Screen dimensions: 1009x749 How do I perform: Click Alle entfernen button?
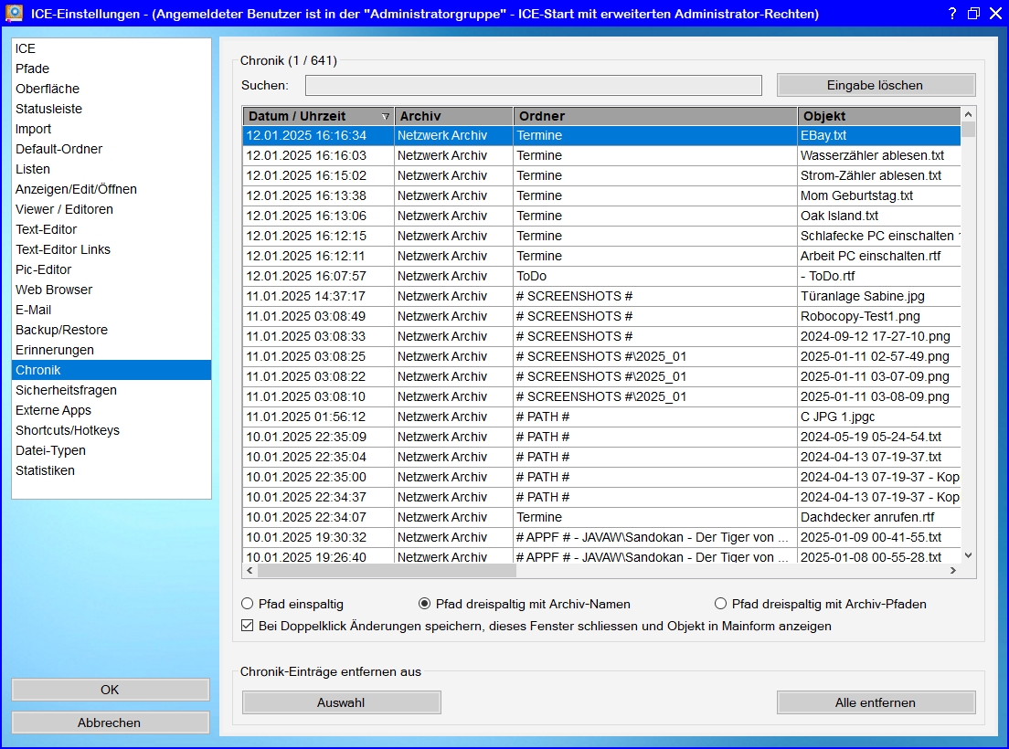click(876, 702)
